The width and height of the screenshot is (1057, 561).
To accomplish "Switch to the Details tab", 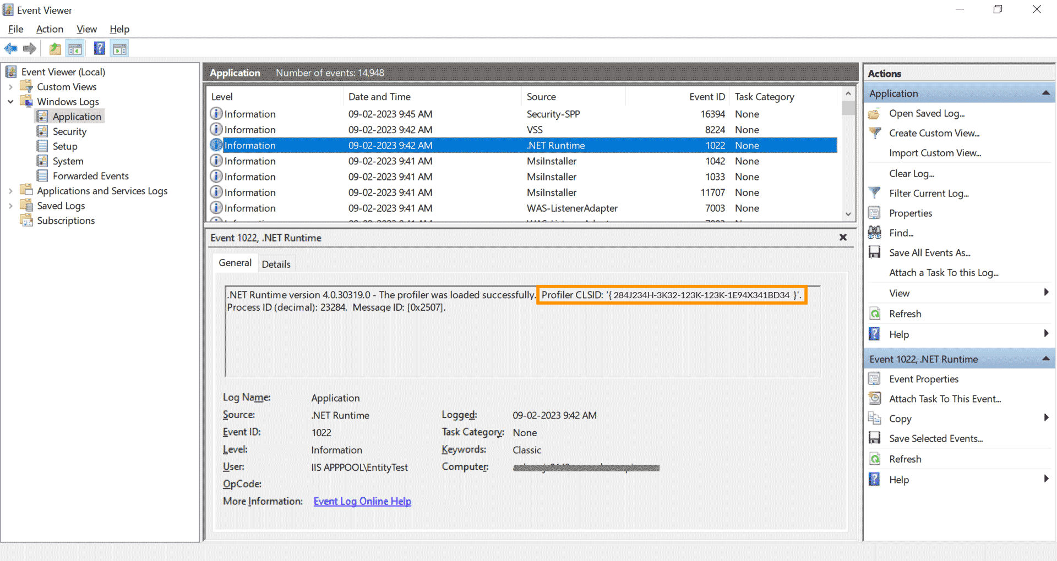I will tap(276, 264).
